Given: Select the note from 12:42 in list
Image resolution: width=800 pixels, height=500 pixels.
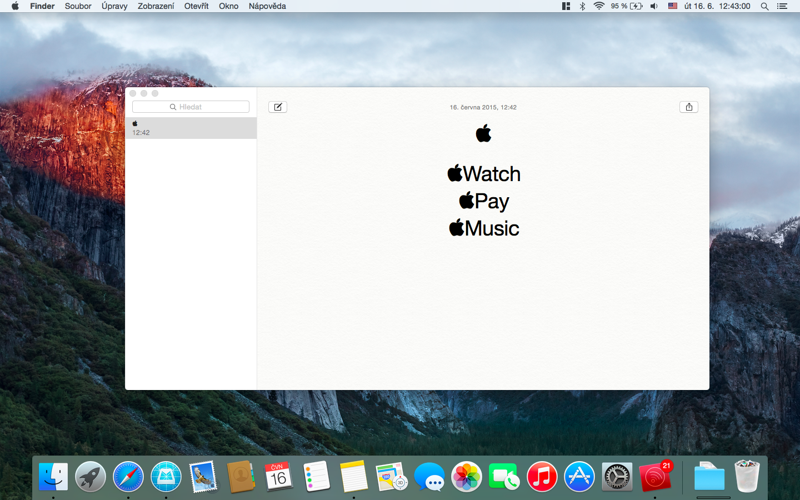Looking at the screenshot, I should point(191,128).
